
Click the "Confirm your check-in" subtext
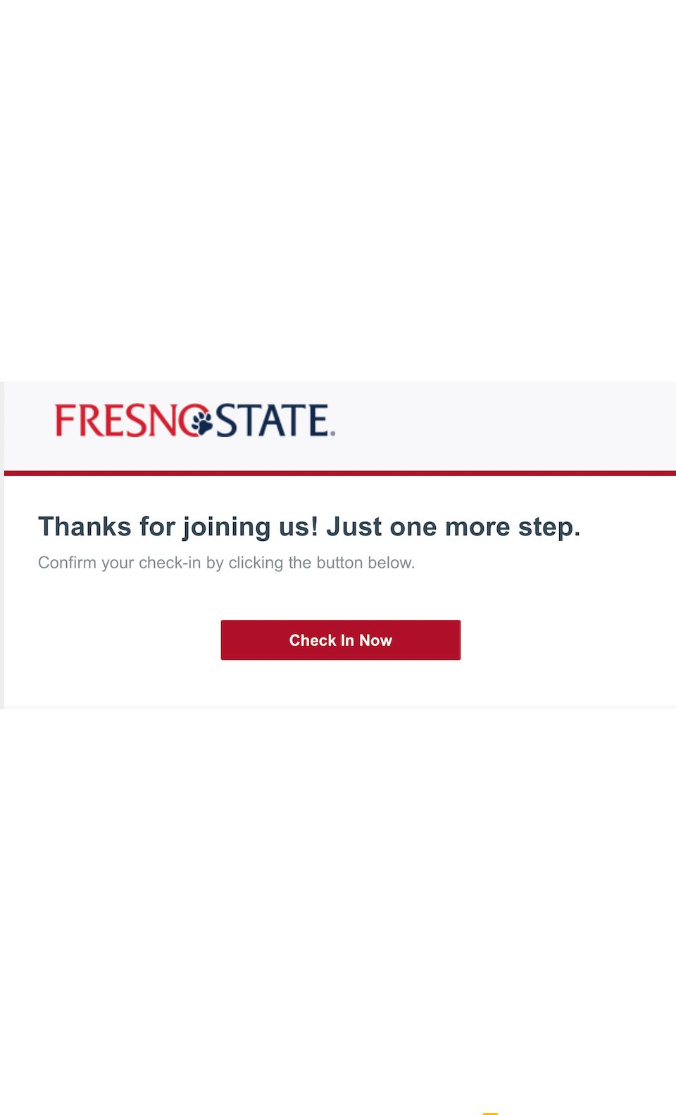tap(120, 563)
